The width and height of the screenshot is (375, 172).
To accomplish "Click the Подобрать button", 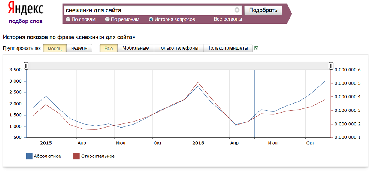I will [x=263, y=10].
